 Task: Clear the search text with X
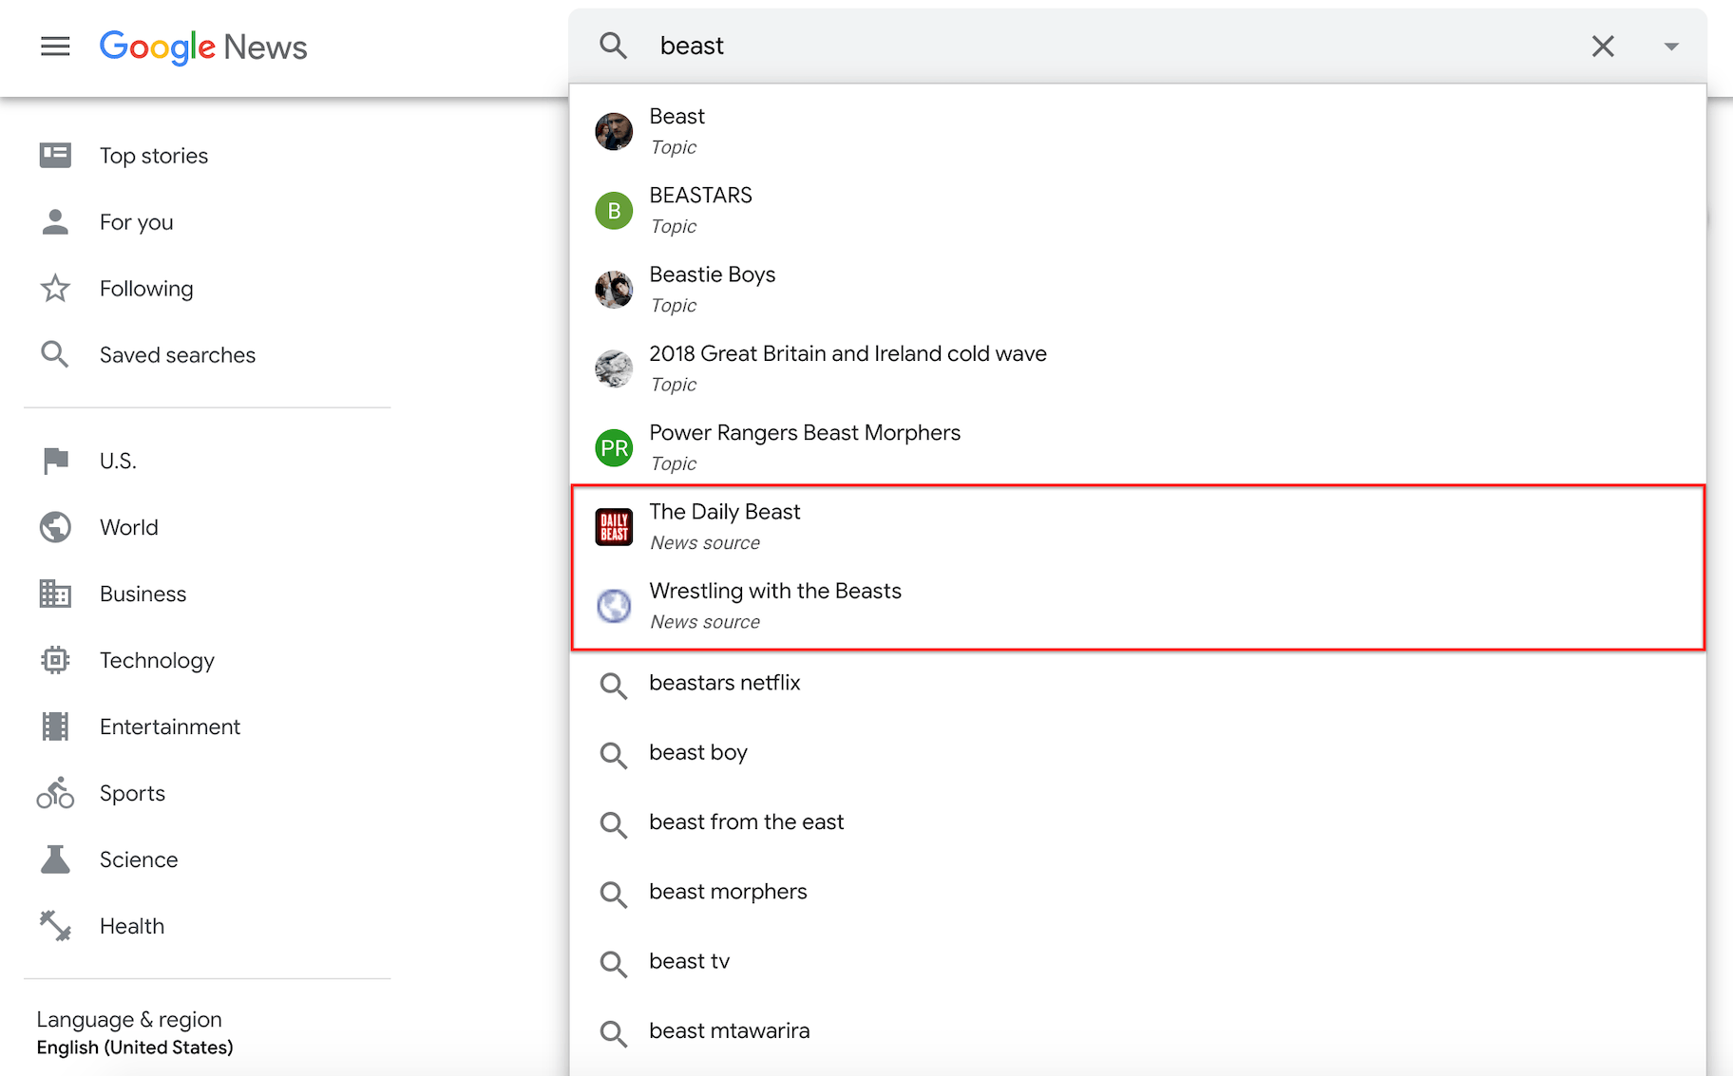[x=1603, y=46]
